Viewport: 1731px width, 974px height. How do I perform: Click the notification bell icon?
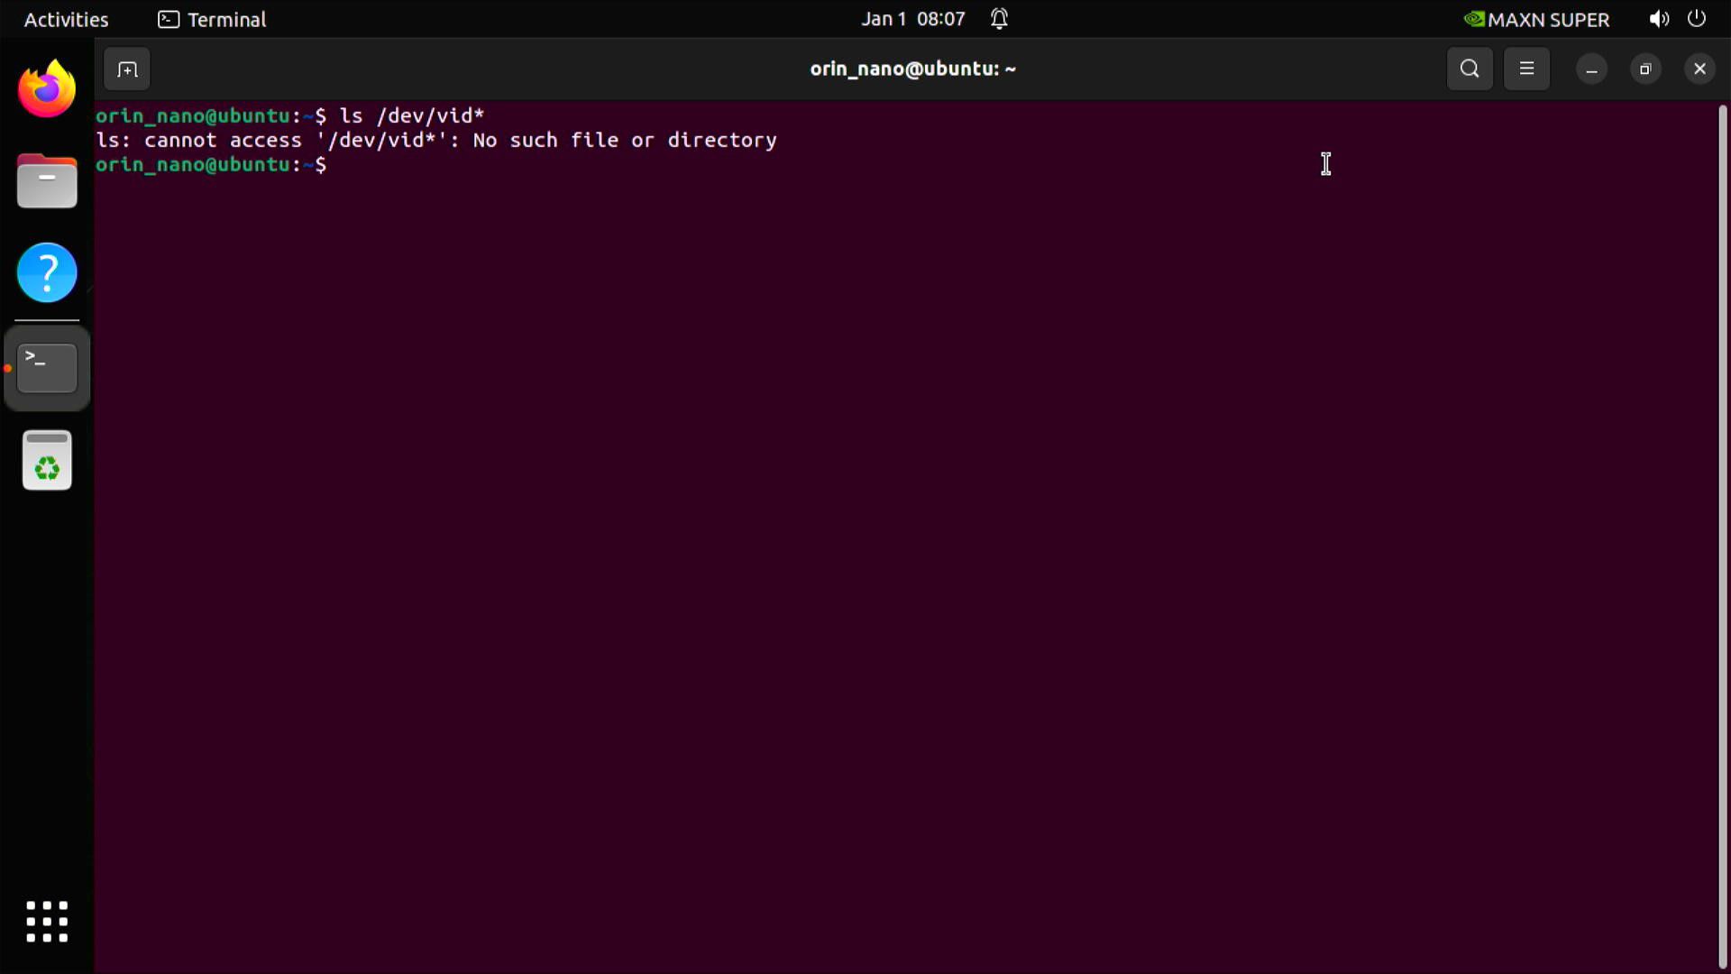(999, 18)
